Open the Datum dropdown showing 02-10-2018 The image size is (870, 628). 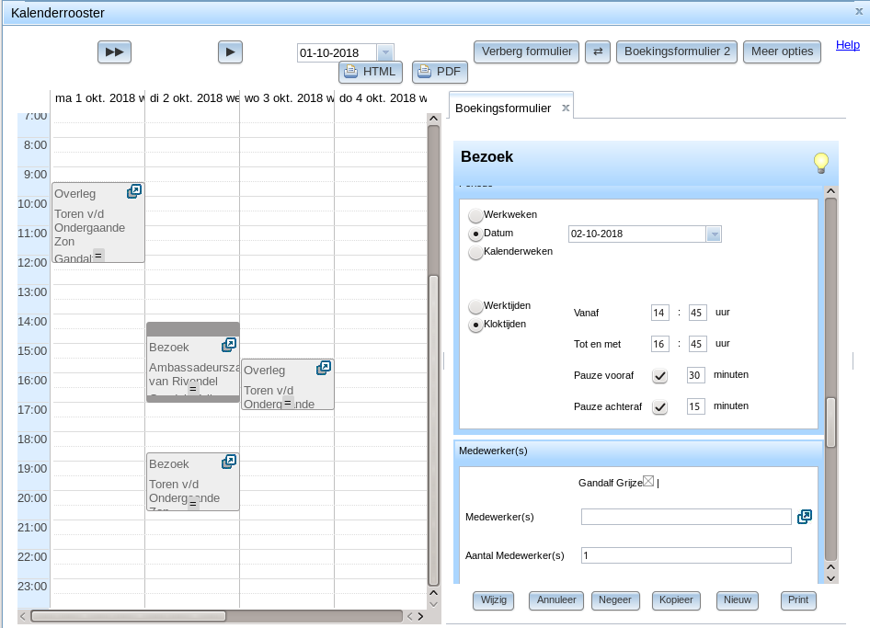(714, 234)
